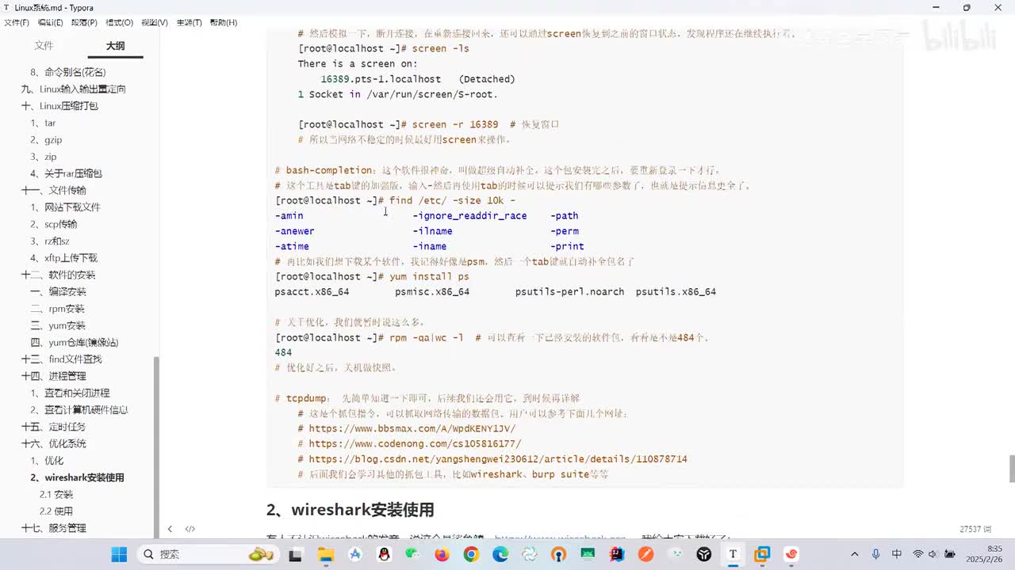Go to outline heading 优化系统
The height and width of the screenshot is (570, 1015).
tap(54, 443)
